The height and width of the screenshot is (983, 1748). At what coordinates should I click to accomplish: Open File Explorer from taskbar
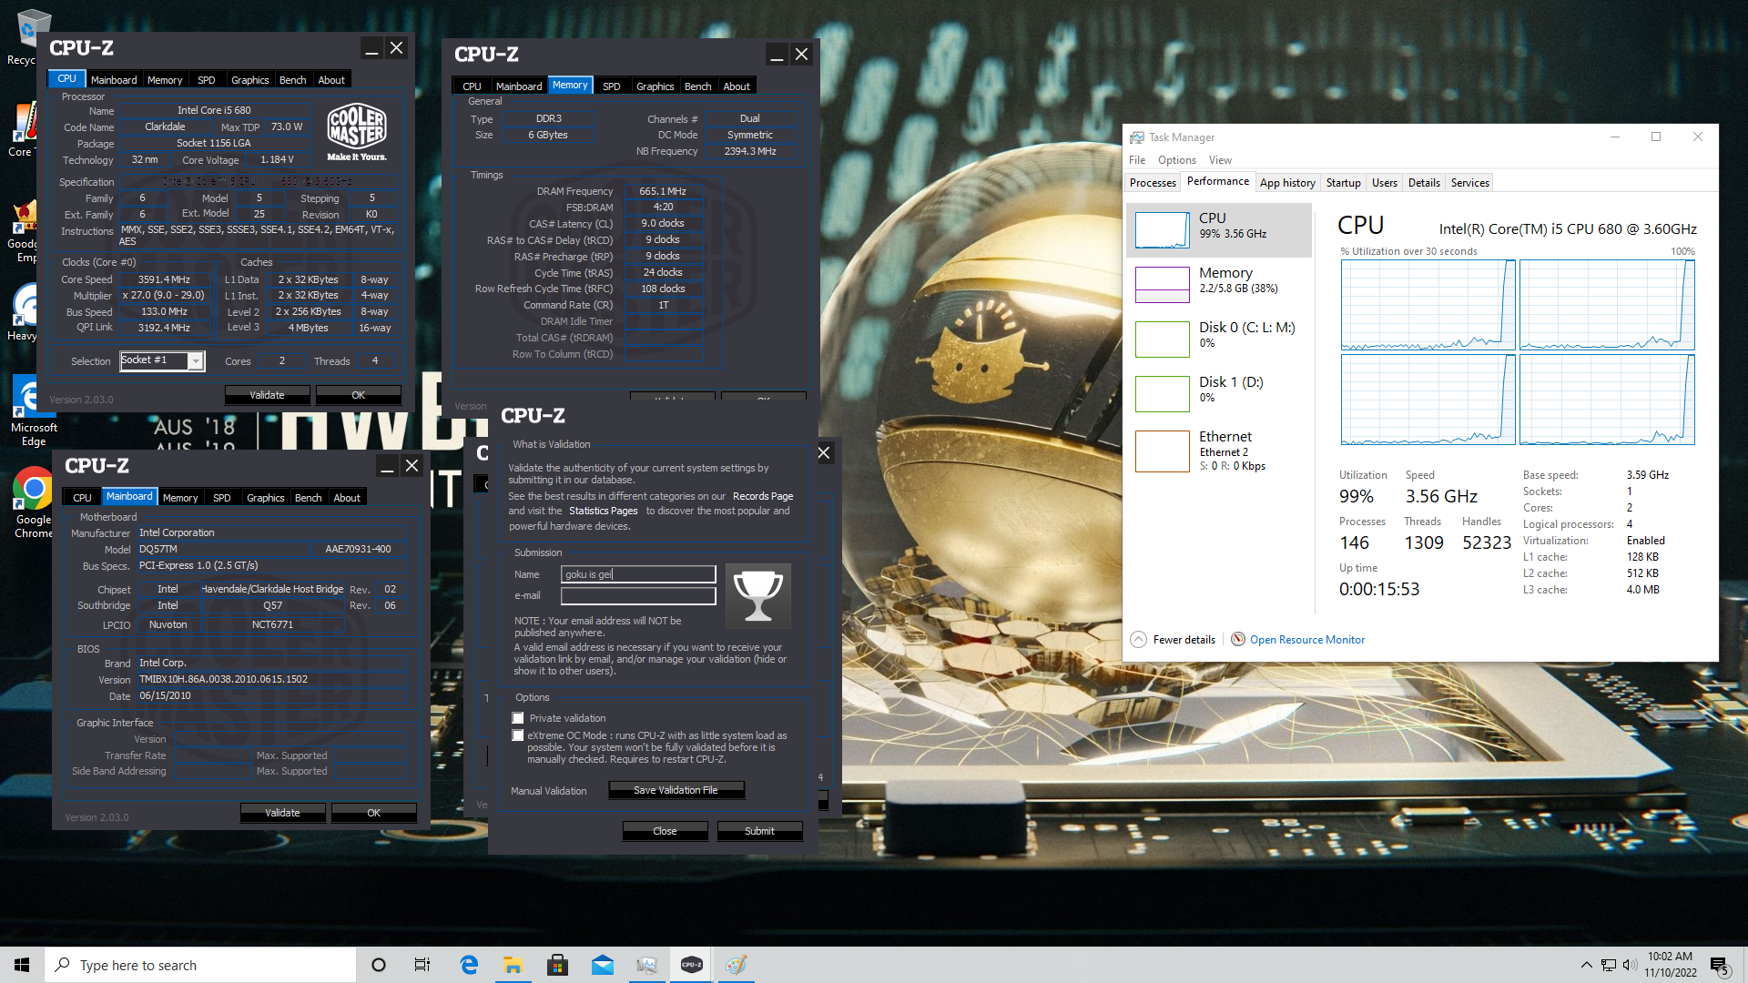[x=513, y=965]
